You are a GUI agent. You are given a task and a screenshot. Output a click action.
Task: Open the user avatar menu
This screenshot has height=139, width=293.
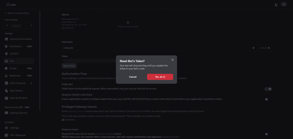[x=284, y=5]
